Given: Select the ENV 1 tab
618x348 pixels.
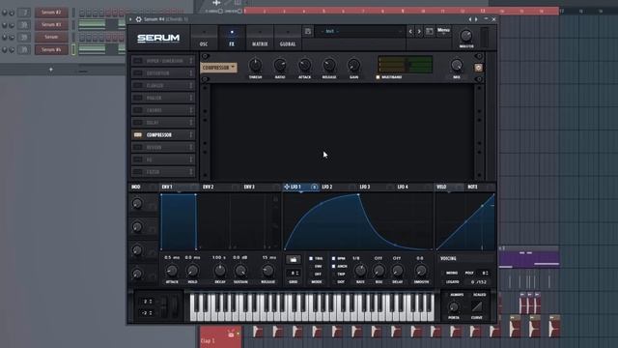Looking at the screenshot, I should pos(167,187).
